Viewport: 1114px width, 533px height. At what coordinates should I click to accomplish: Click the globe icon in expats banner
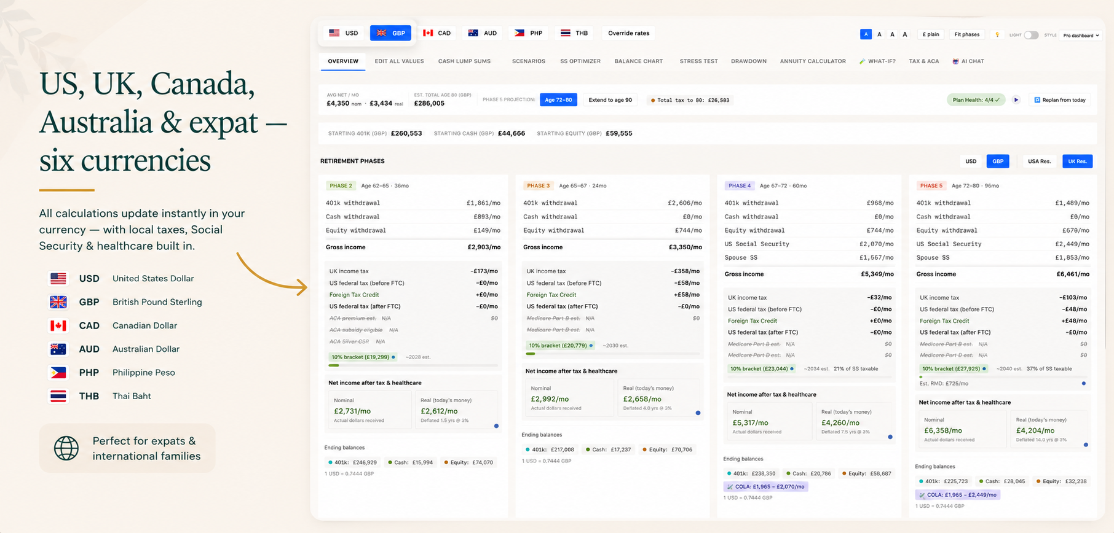66,448
